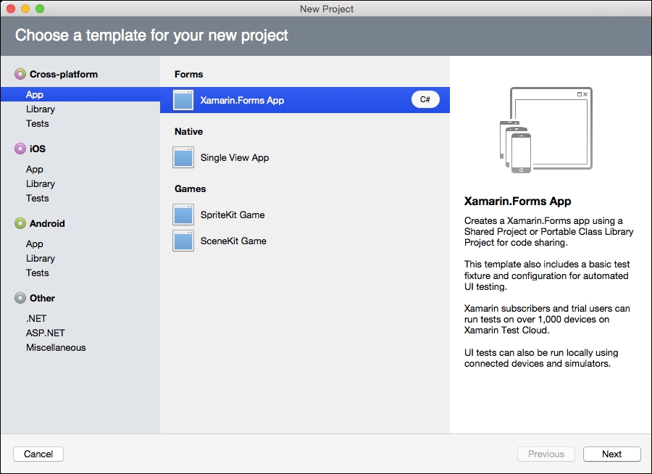This screenshot has width=652, height=474.
Task: Click the Other heading text
Action: click(42, 298)
